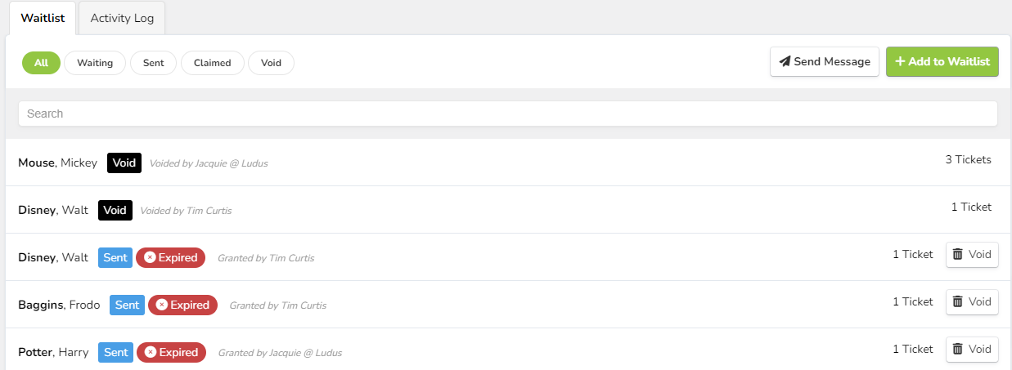Image resolution: width=1012 pixels, height=370 pixels.
Task: Click the plus icon on Add to Waitlist
Action: coord(900,62)
